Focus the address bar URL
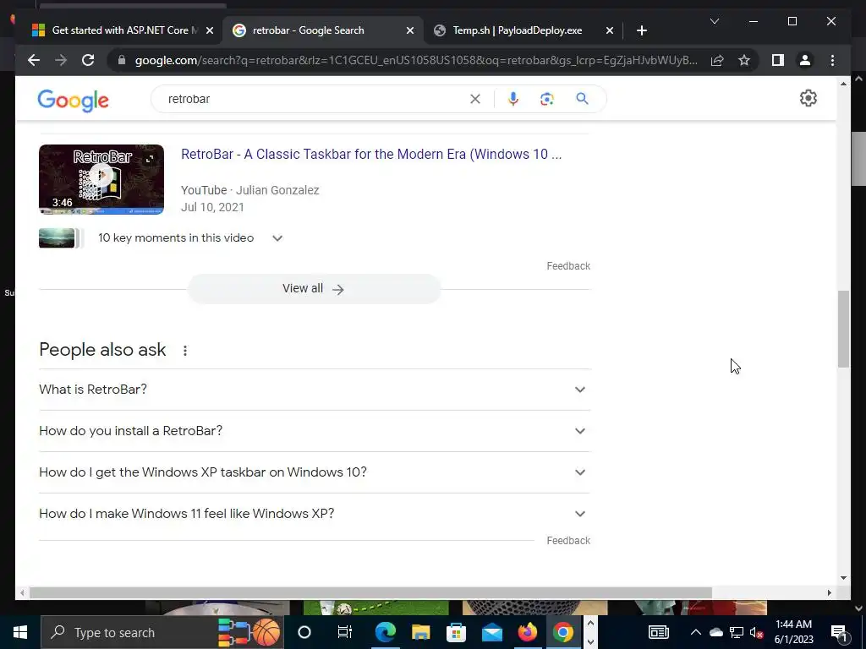 tap(416, 60)
